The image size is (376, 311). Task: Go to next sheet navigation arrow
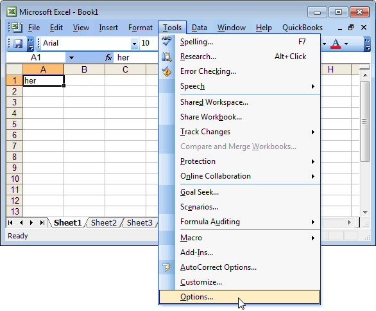[x=31, y=222]
